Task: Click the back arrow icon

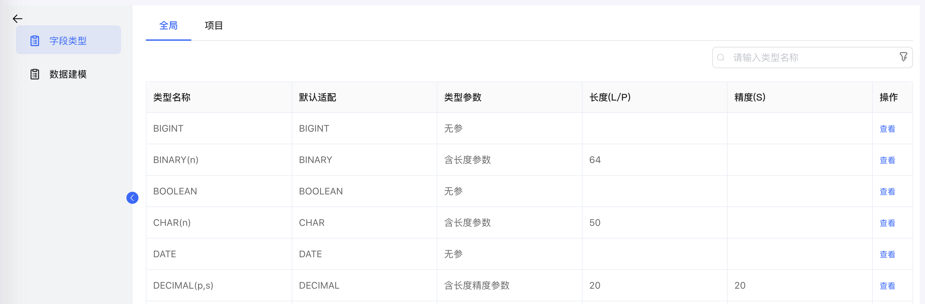Action: [17, 19]
